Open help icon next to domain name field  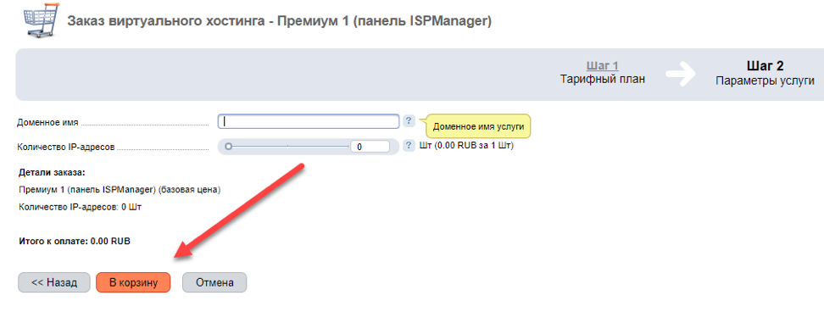[409, 120]
